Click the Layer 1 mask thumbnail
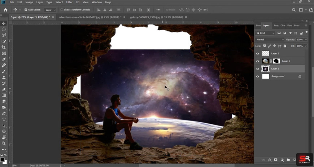The image size is (314, 167). coord(276,61)
